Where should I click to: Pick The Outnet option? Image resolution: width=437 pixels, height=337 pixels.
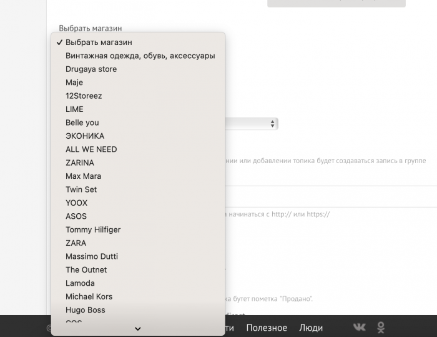[x=138, y=270]
